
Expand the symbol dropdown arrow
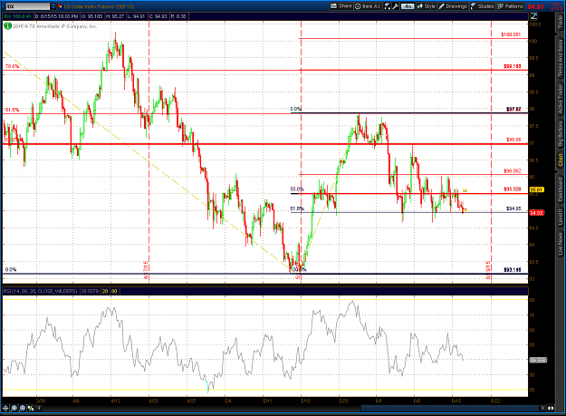(53, 6)
